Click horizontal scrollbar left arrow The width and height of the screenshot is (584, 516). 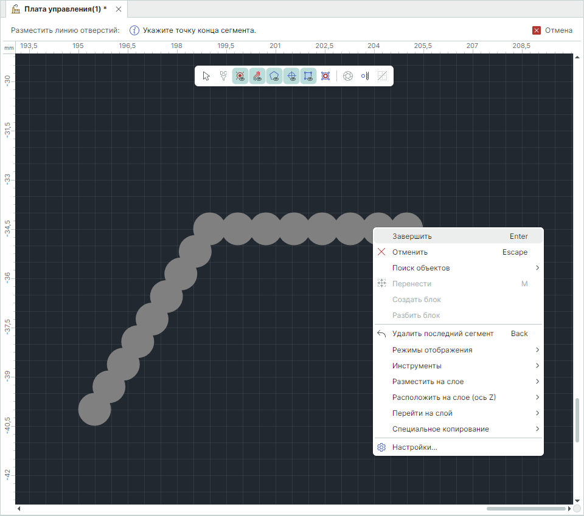pyautogui.click(x=19, y=509)
